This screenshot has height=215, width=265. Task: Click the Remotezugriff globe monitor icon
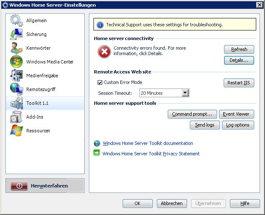click(16, 89)
